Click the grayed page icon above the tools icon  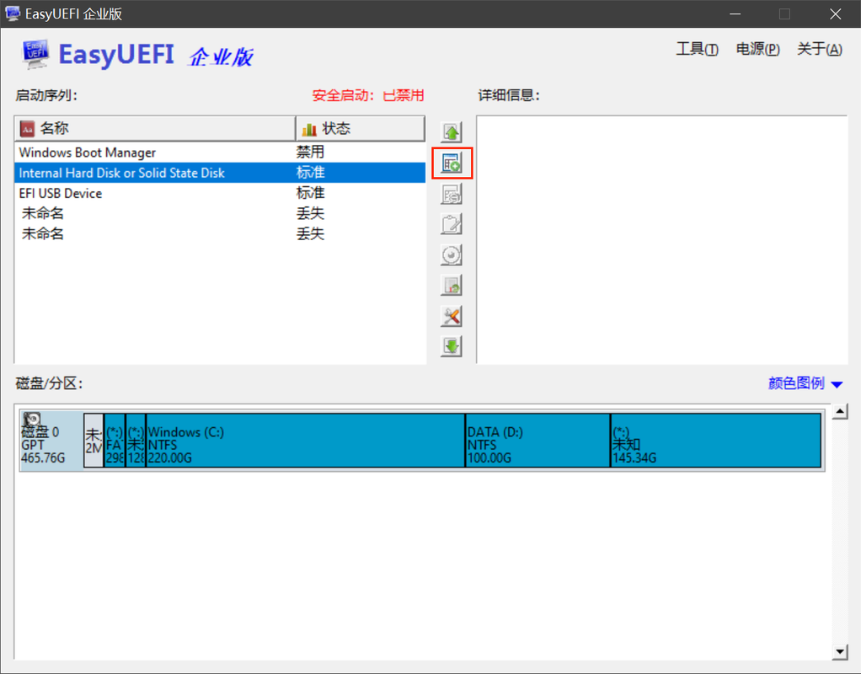452,285
